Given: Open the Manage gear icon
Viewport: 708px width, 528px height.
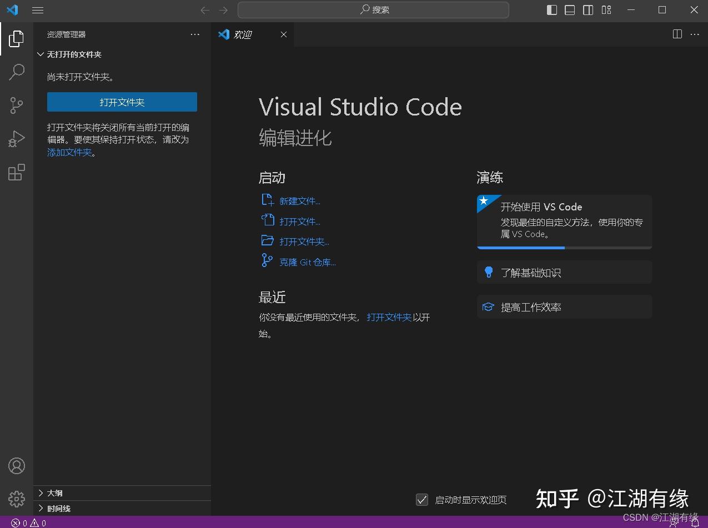Looking at the screenshot, I should (16, 499).
